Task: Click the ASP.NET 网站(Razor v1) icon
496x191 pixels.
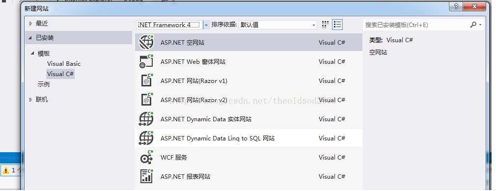Action: pos(146,81)
